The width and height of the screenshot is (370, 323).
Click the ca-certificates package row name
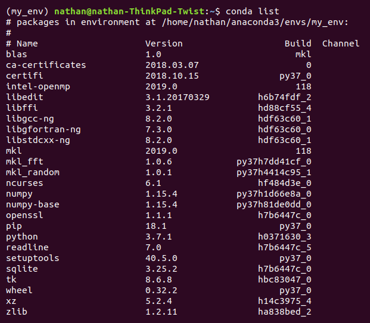tap(46, 65)
